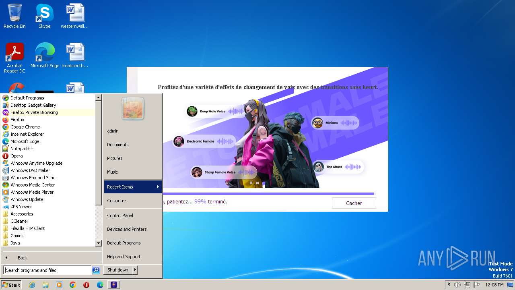Click the Action Center flag icon
The width and height of the screenshot is (515, 290).
(x=477, y=285)
